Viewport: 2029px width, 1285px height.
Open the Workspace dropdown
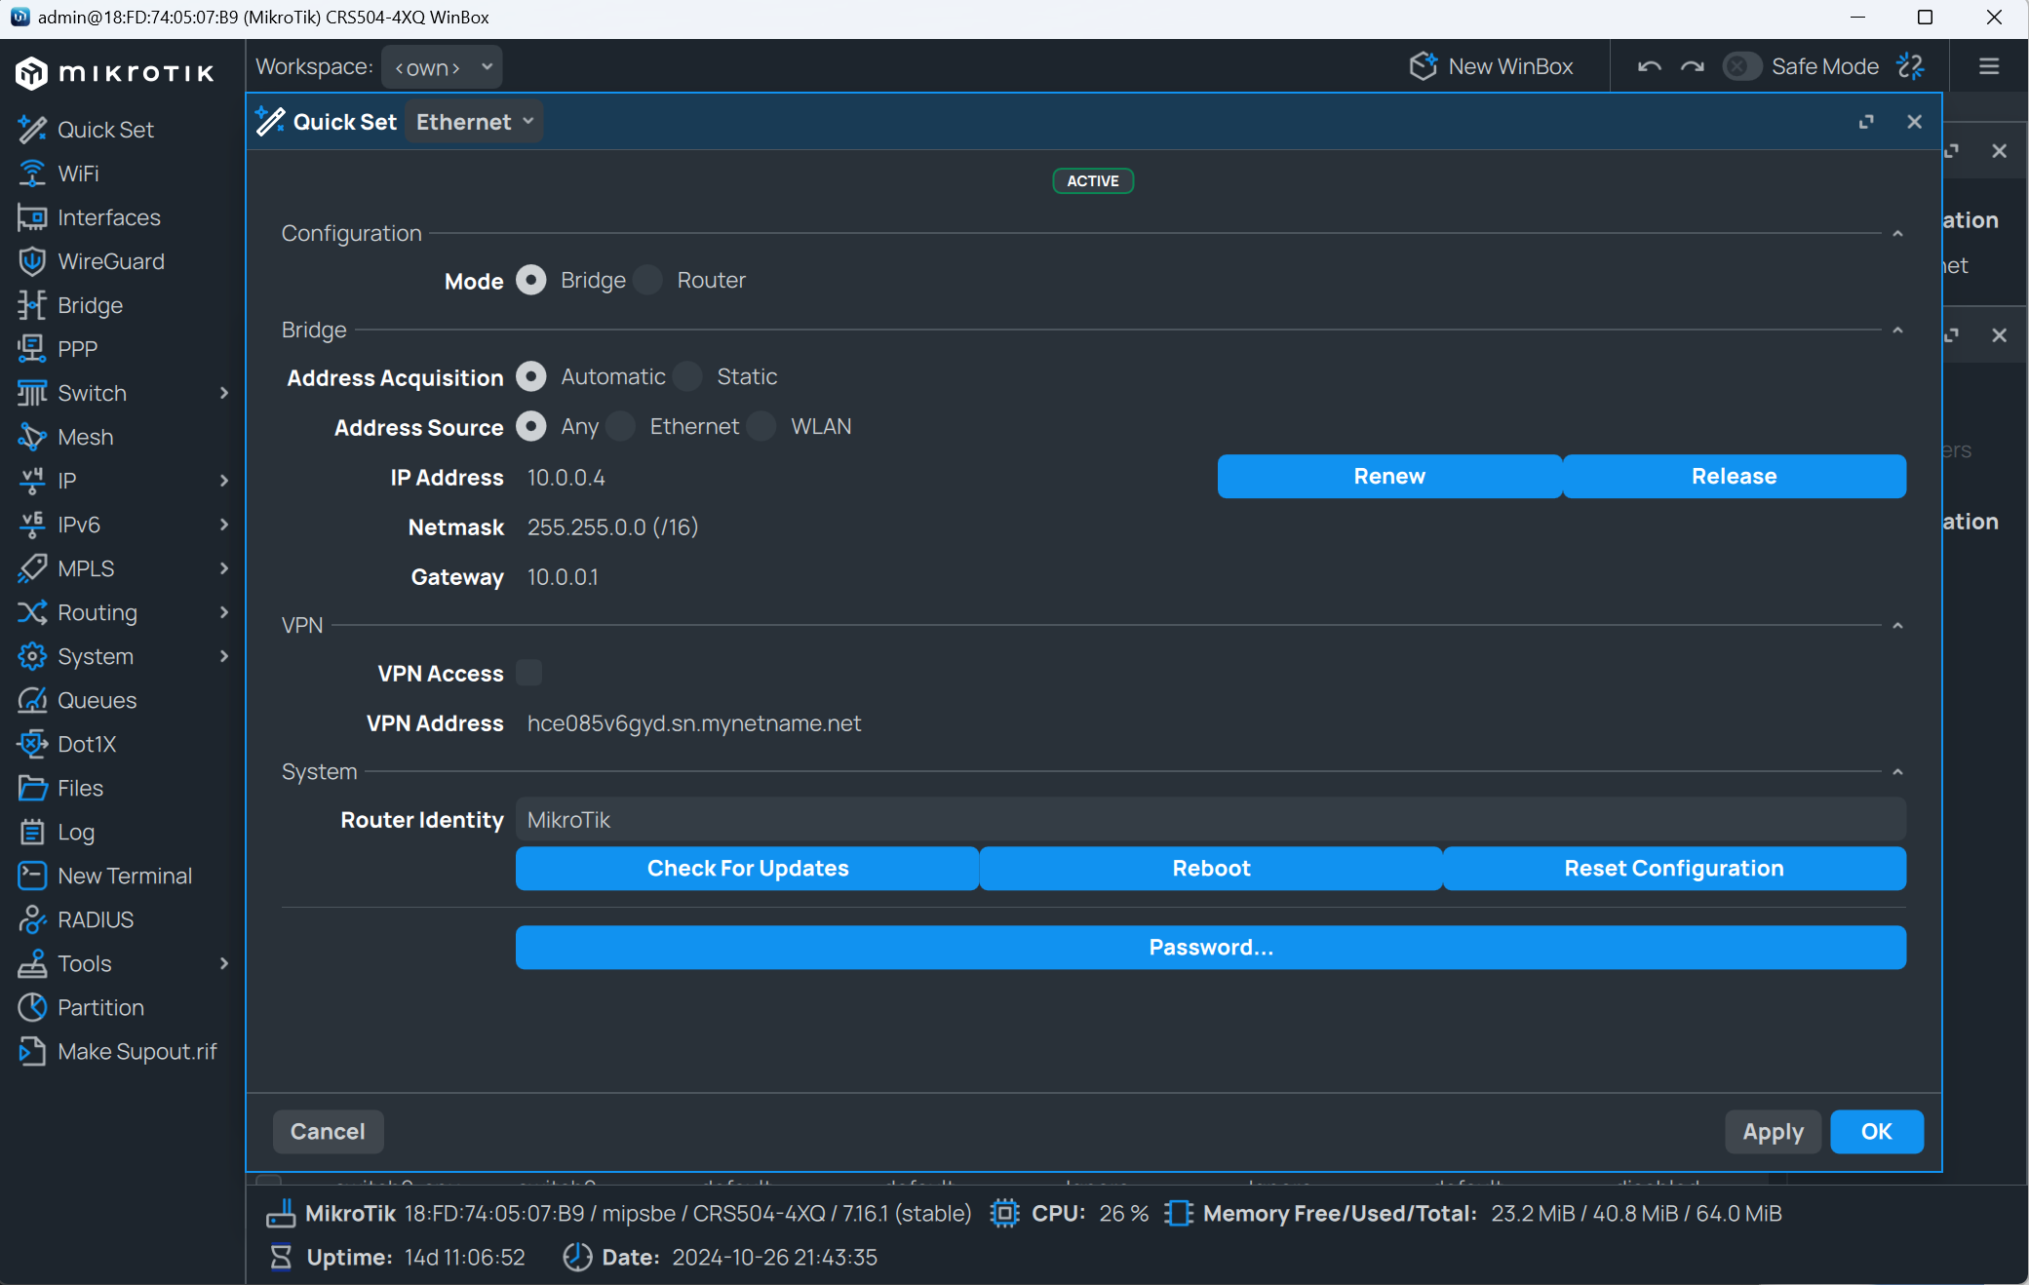[x=442, y=66]
